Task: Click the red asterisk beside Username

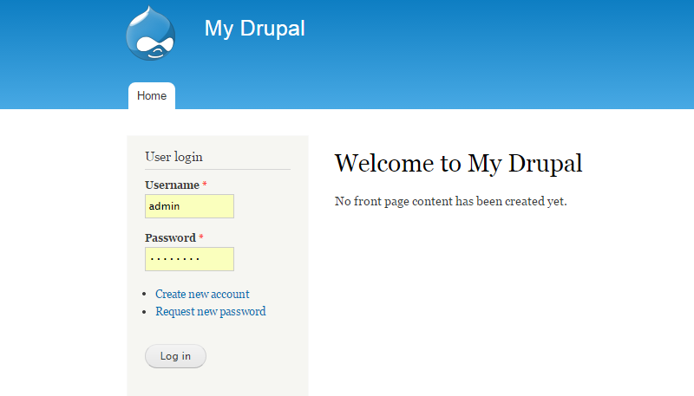Action: click(205, 185)
